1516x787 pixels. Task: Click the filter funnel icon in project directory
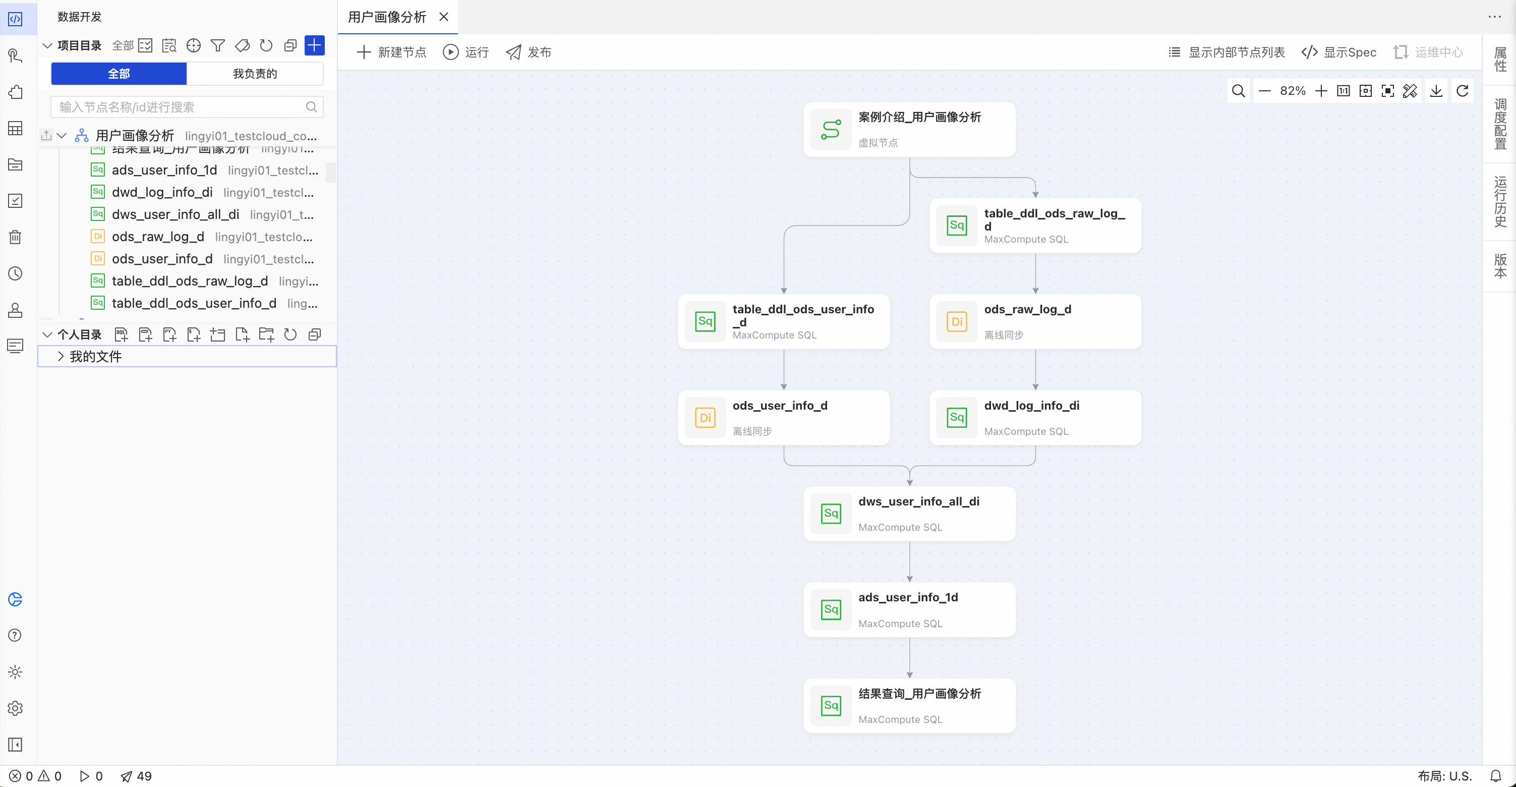coord(218,45)
